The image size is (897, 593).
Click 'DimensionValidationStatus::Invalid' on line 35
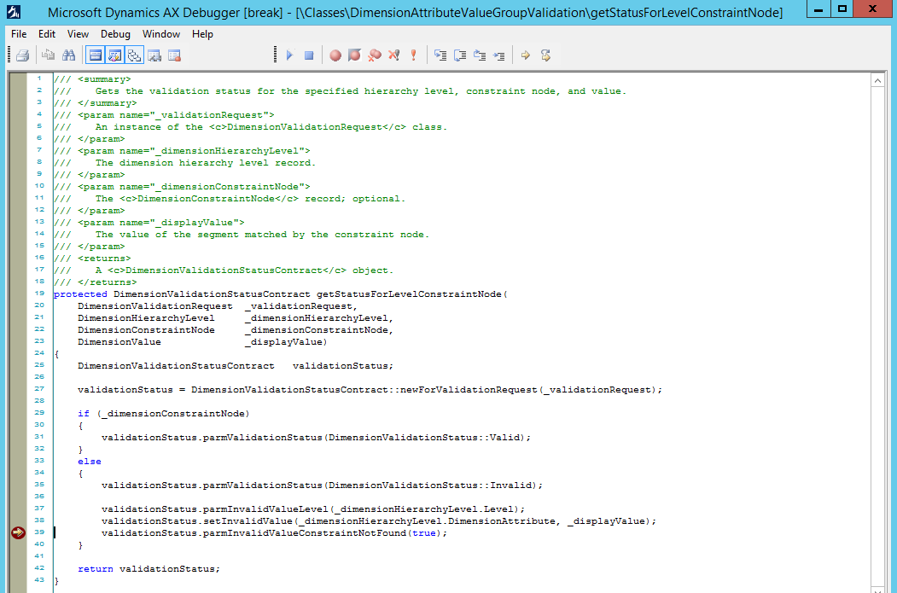click(x=429, y=485)
